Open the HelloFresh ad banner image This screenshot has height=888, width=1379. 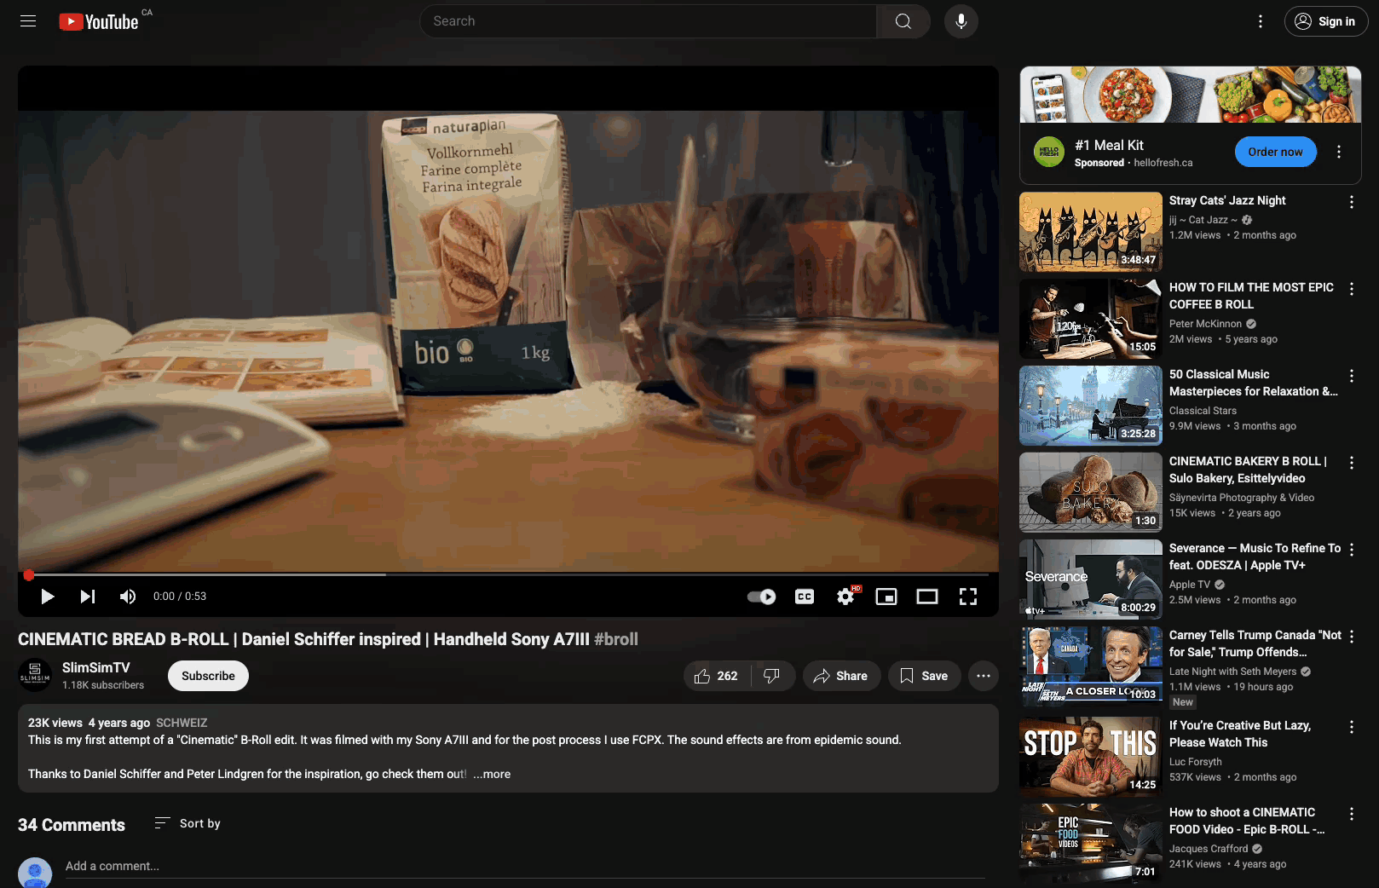[1191, 95]
